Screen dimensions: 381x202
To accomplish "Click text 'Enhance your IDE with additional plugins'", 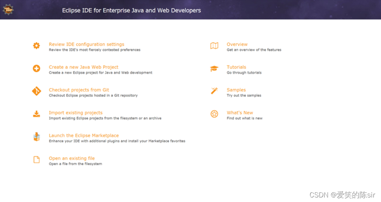I will 84,141.
